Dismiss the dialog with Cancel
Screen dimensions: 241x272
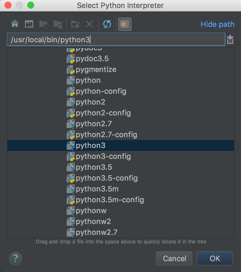coord(174,258)
